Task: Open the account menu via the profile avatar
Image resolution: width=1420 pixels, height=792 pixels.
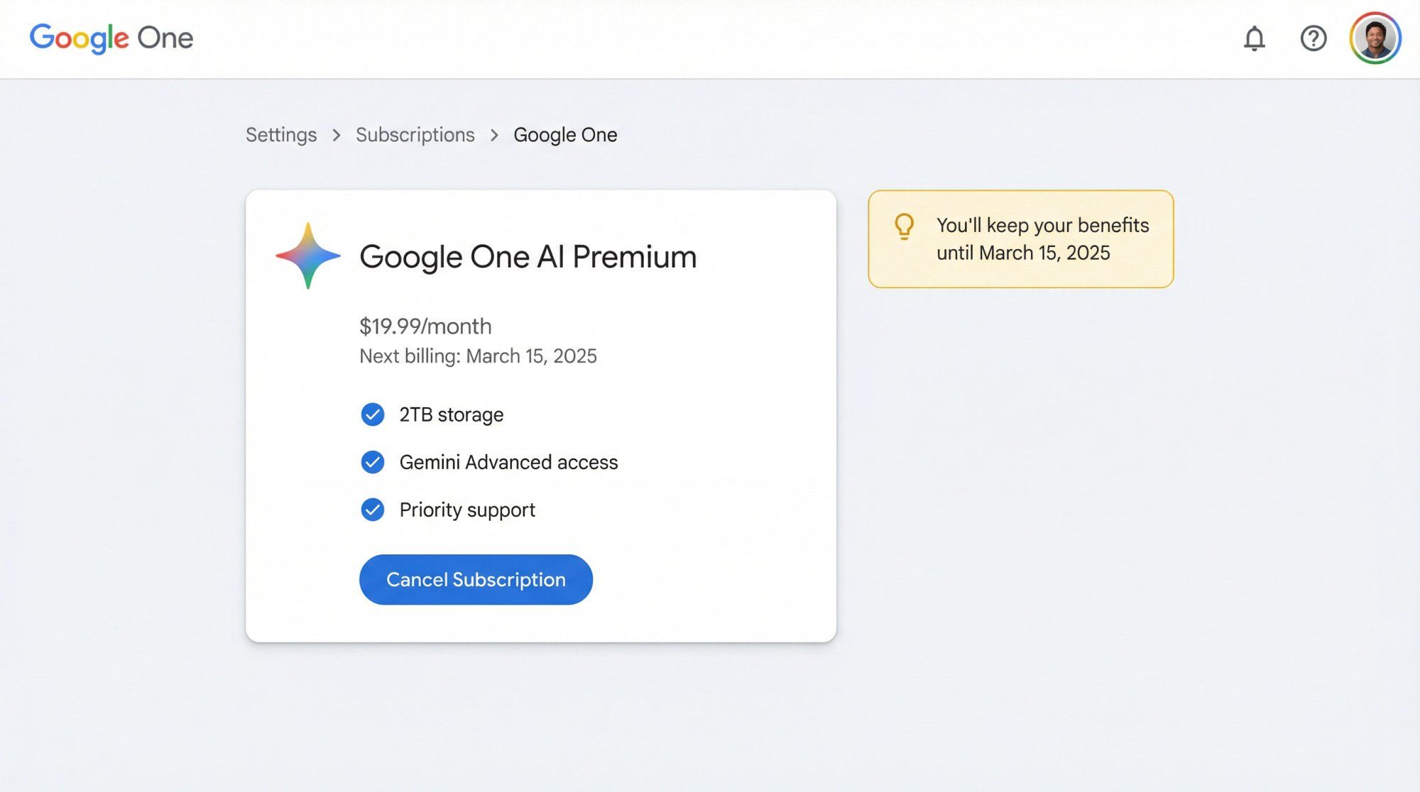Action: pyautogui.click(x=1376, y=39)
